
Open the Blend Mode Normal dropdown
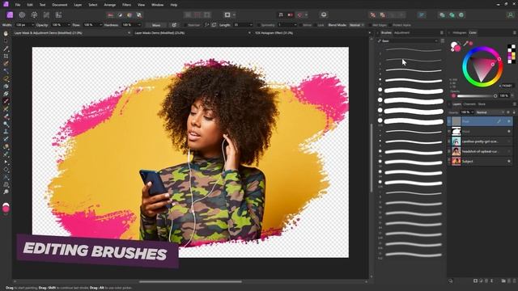click(357, 25)
